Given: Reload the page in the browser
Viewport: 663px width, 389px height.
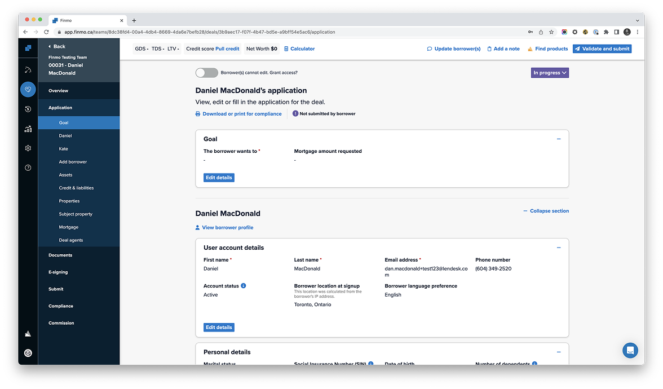Looking at the screenshot, I should 46,32.
